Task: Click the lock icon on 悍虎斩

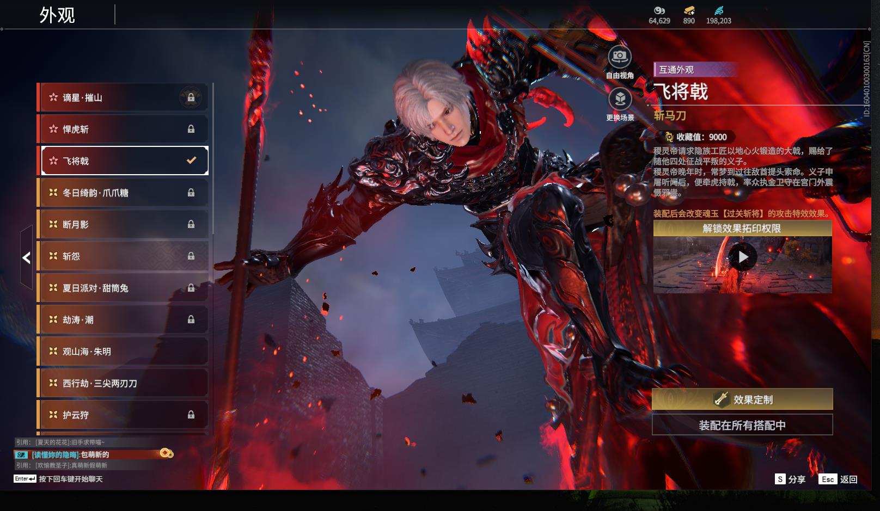Action: 191,129
